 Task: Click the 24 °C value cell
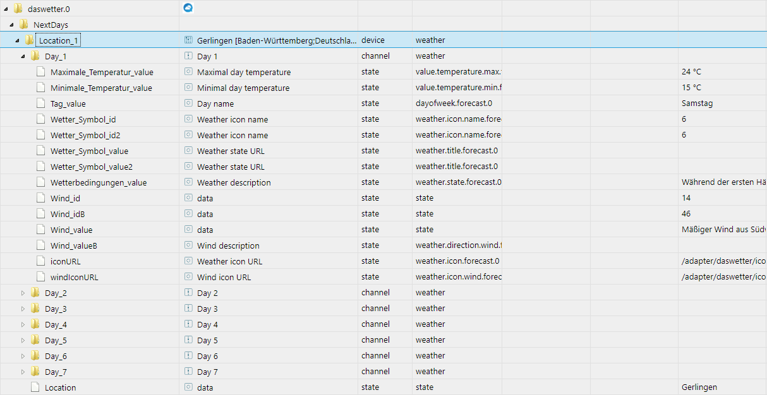pos(691,72)
